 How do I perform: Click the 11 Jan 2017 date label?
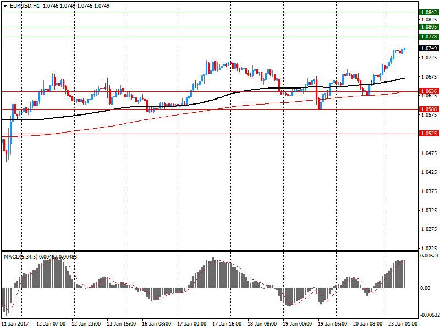point(15,324)
